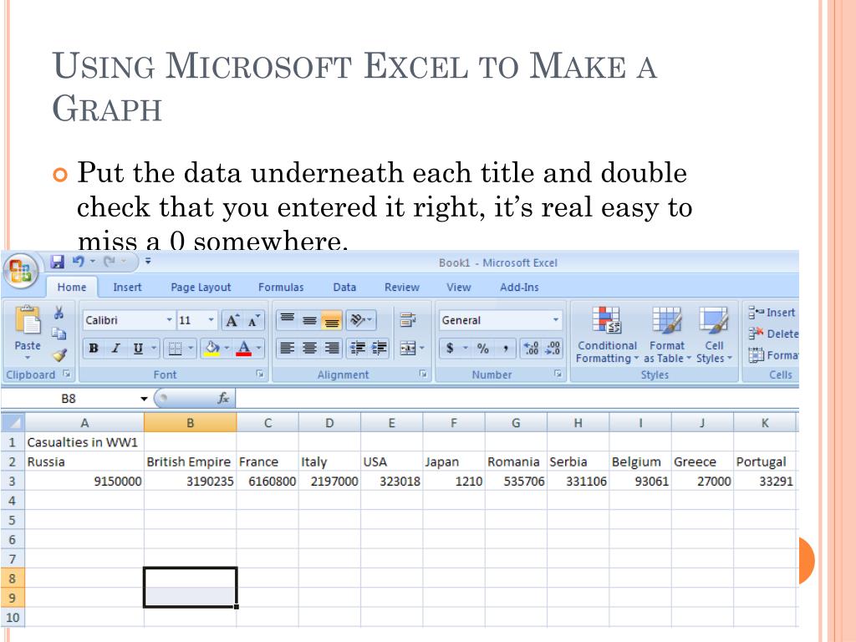Viewport: 856px width, 642px height.
Task: Undo the last action
Action: point(78,262)
